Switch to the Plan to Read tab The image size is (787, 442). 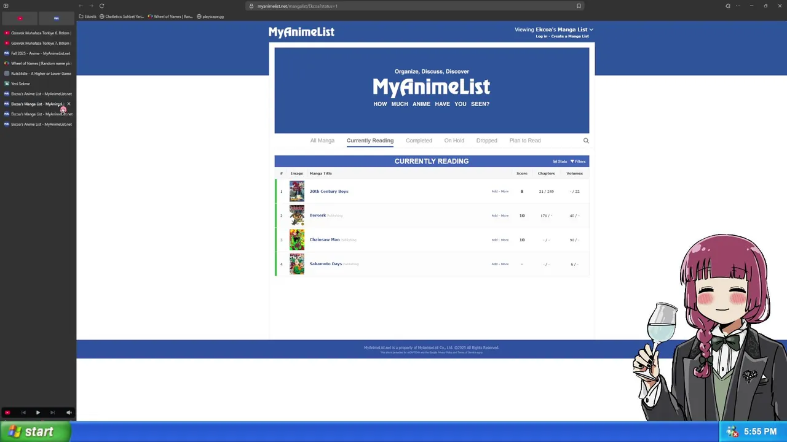[x=525, y=141]
